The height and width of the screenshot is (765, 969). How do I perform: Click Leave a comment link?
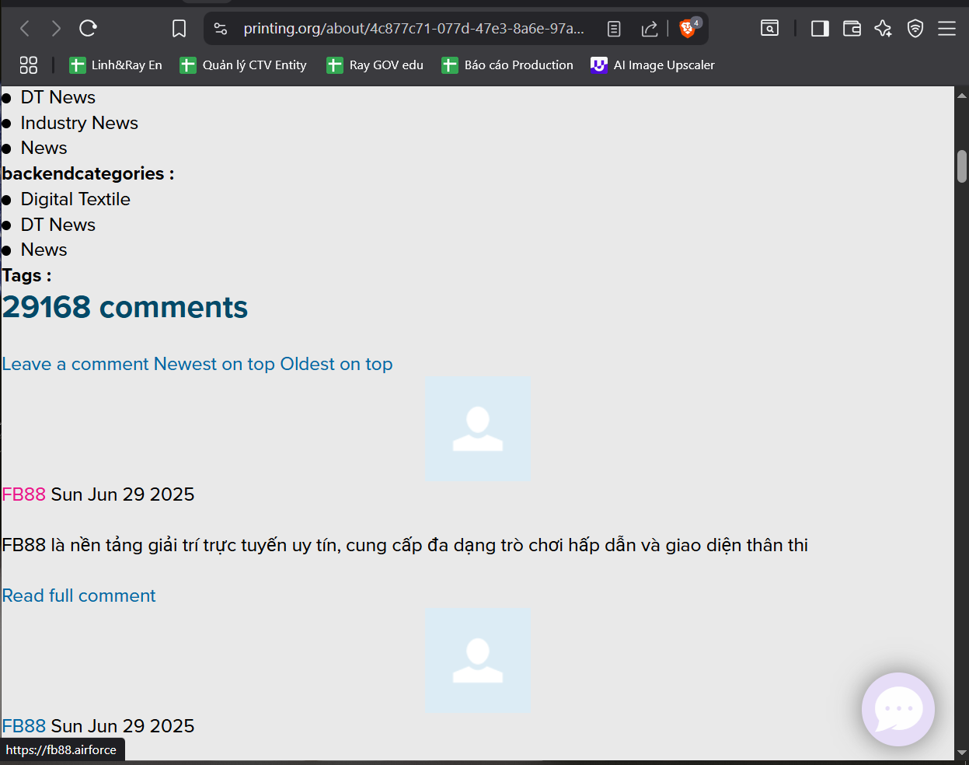75,364
